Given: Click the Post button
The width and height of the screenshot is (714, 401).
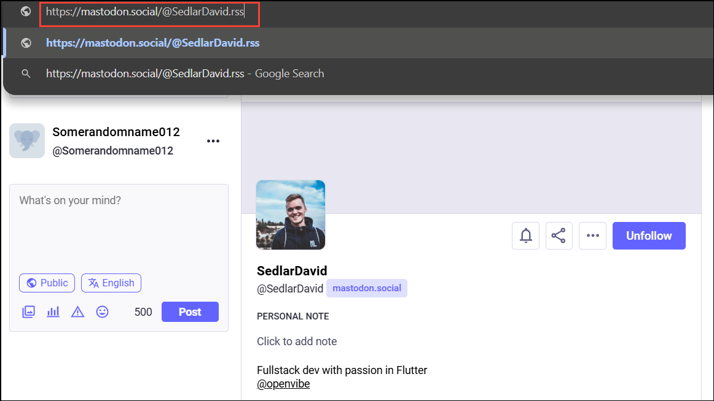Looking at the screenshot, I should 190,312.
